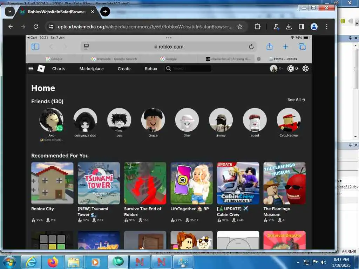The height and width of the screenshot is (269, 359).
Task: Open tab search dropdown arrow
Action: pos(9,12)
